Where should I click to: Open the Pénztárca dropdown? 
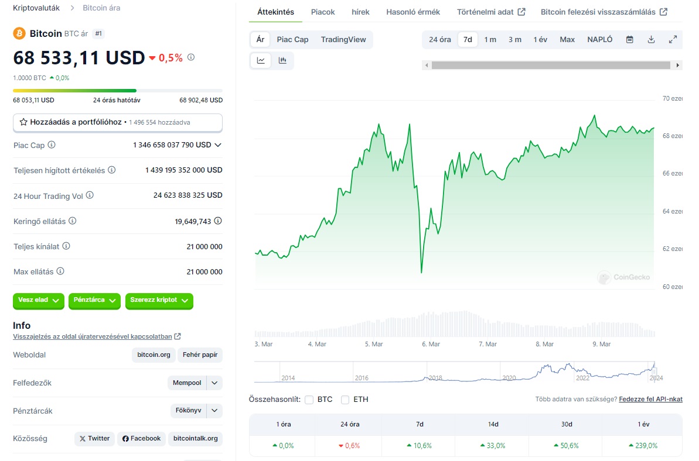[94, 300]
